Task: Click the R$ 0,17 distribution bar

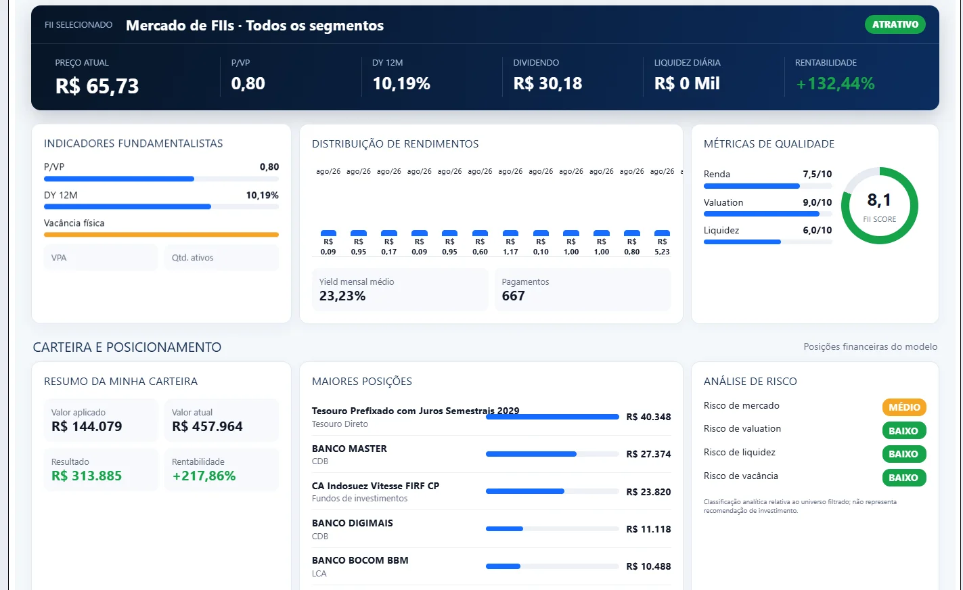Action: (x=389, y=233)
